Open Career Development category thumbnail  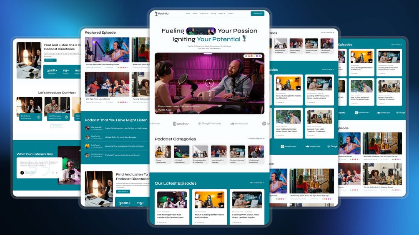pyautogui.click(x=163, y=151)
